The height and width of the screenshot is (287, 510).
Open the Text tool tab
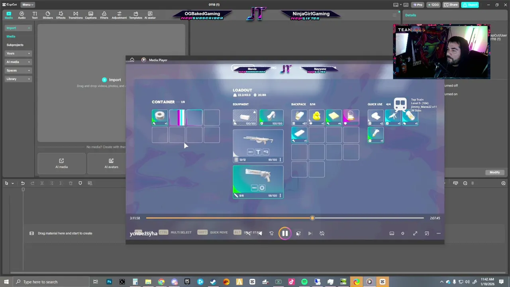click(35, 15)
